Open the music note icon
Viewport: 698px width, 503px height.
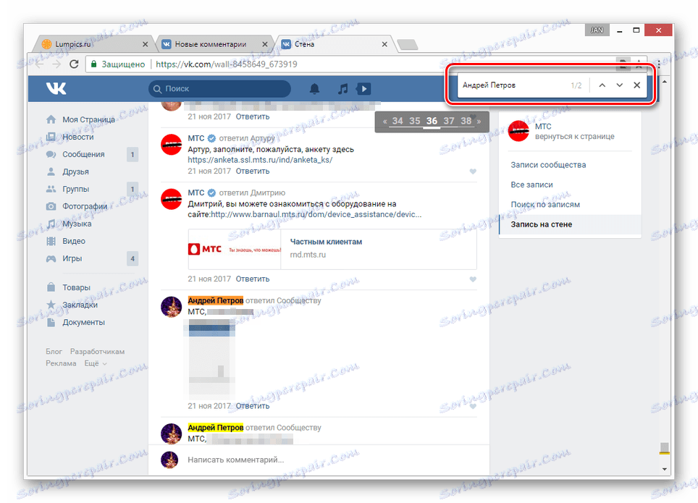(342, 88)
